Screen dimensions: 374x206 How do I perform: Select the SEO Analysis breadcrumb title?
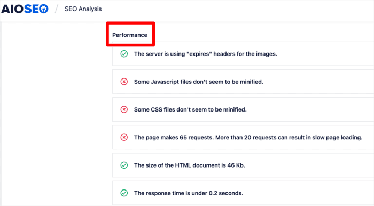83,9
